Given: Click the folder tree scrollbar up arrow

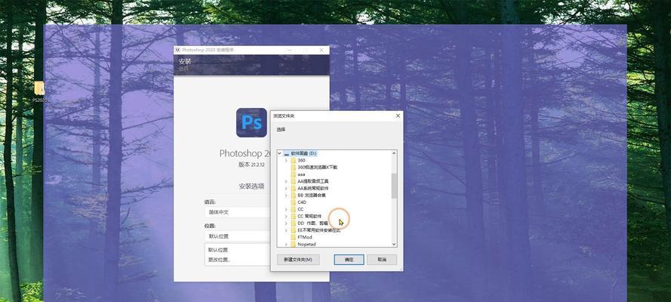Looking at the screenshot, I should point(394,153).
